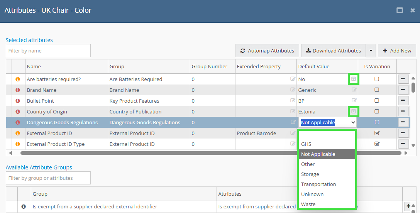Pick Transportation from dropdown list
Viewport: 420px width, 213px height.
click(327, 184)
